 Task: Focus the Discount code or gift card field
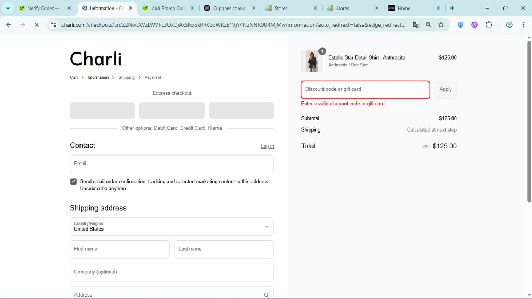(365, 90)
